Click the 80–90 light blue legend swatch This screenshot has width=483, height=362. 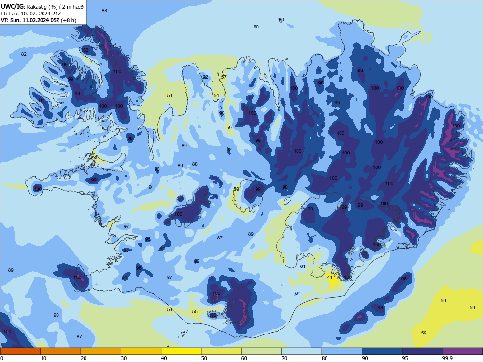[x=342, y=351]
